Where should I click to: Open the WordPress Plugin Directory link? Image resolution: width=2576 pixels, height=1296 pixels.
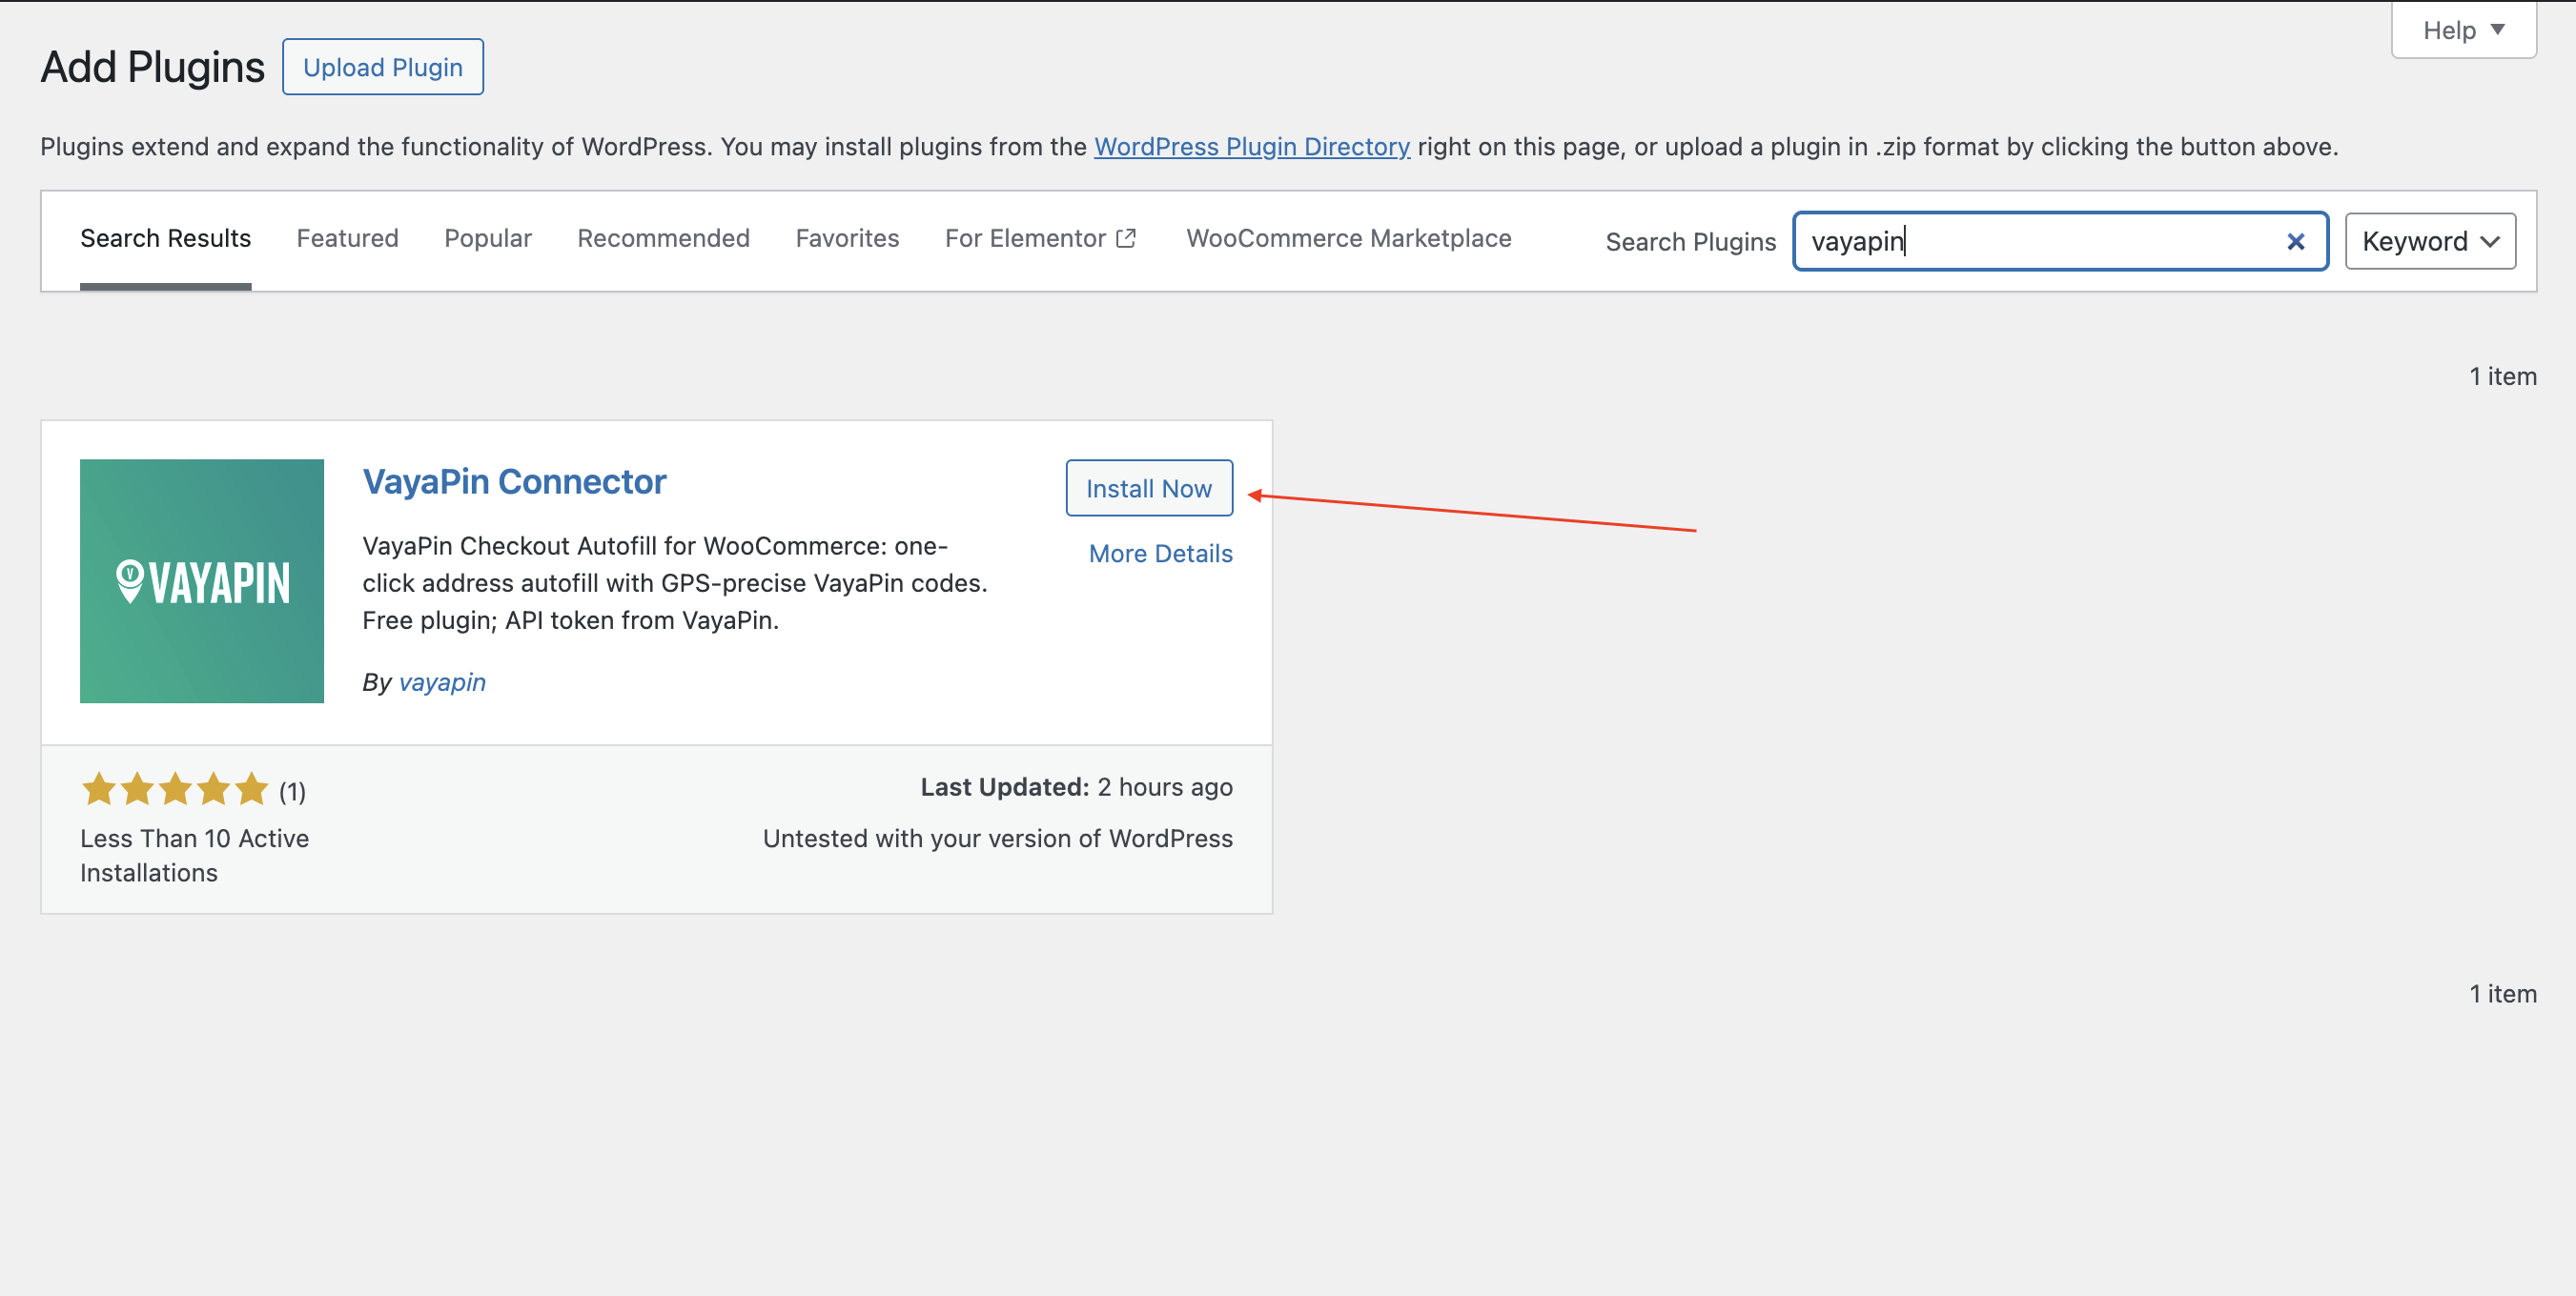pyautogui.click(x=1252, y=147)
